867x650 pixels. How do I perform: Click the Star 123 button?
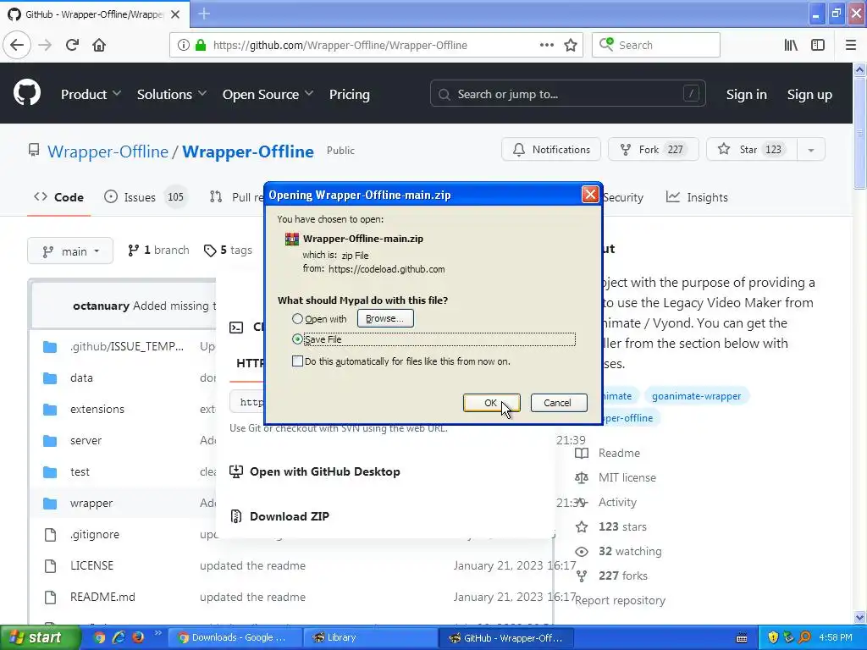point(752,150)
